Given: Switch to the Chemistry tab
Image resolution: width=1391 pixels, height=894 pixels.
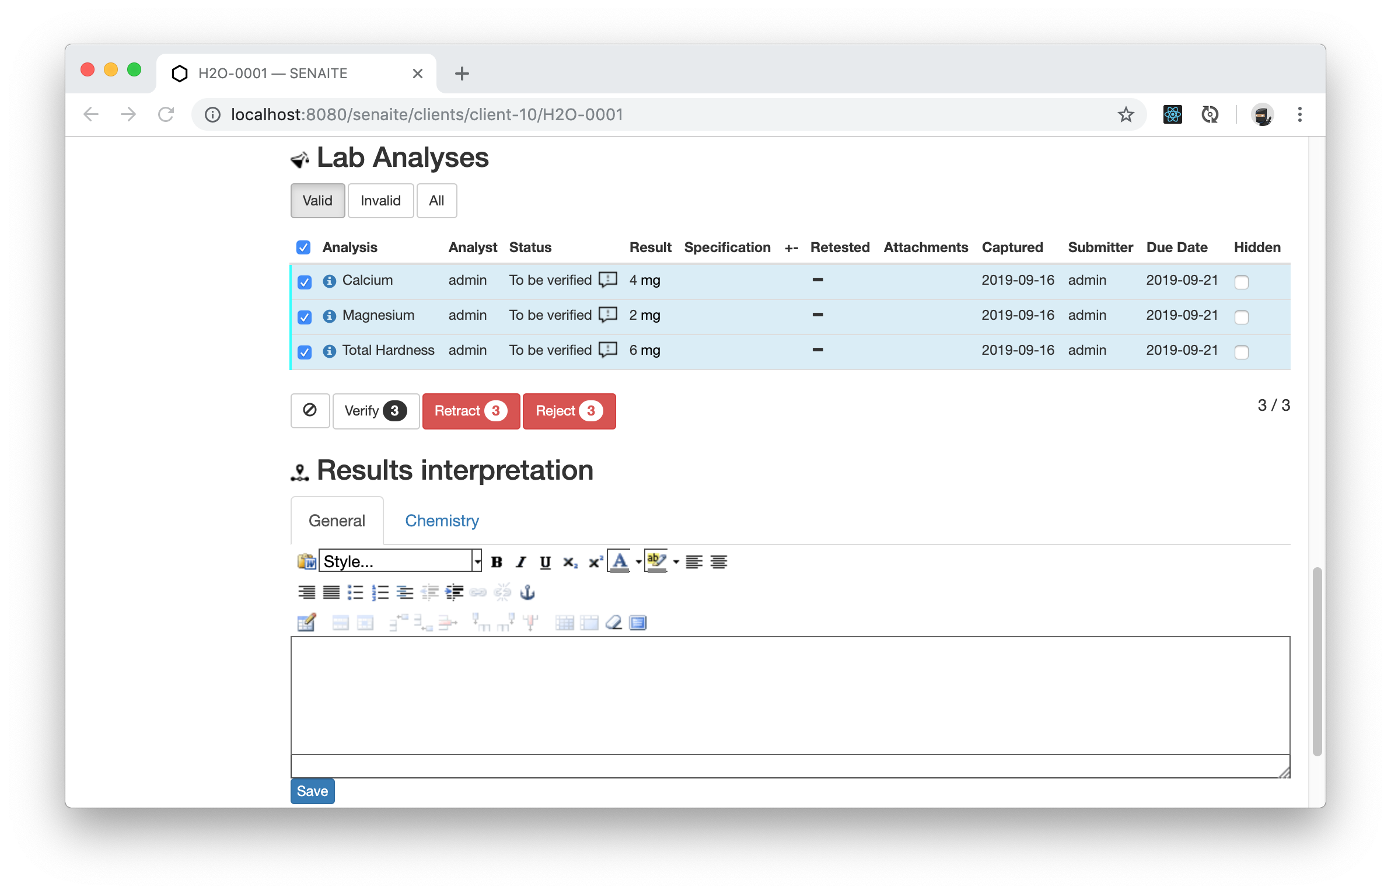Looking at the screenshot, I should [442, 521].
